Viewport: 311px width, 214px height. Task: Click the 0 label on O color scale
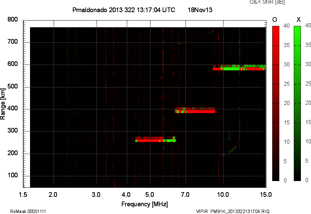[285, 180]
